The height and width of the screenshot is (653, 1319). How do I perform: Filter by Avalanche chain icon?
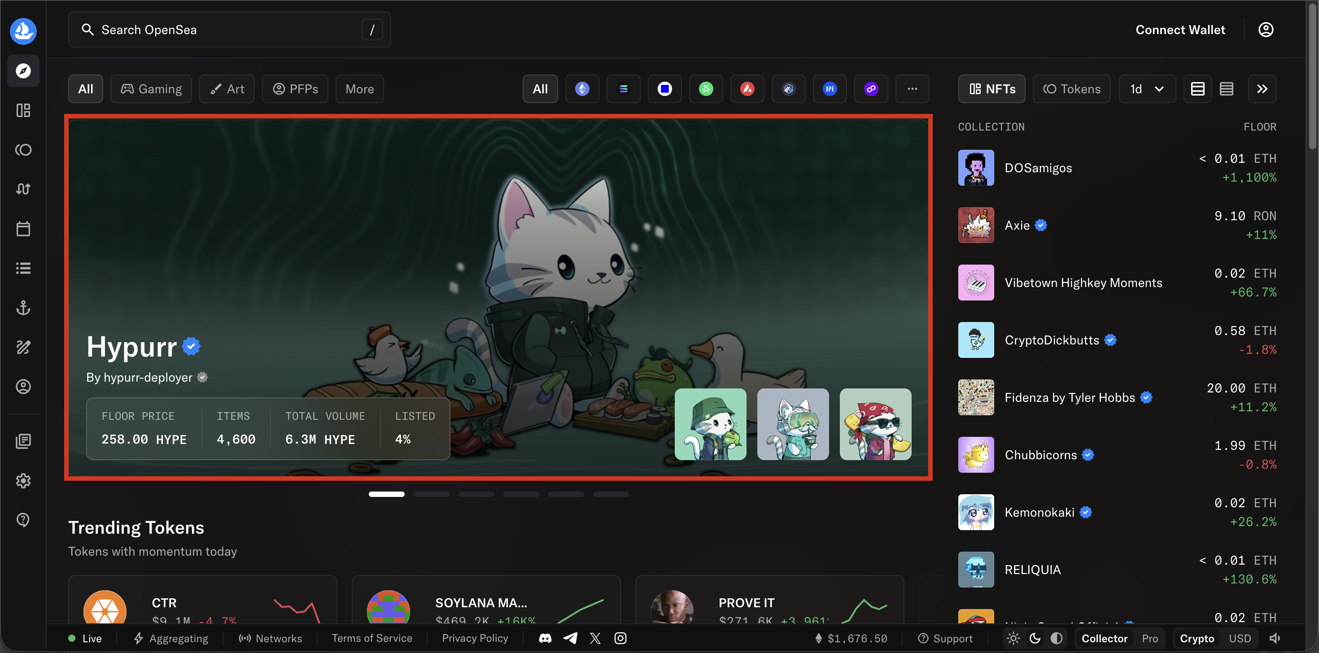[747, 89]
